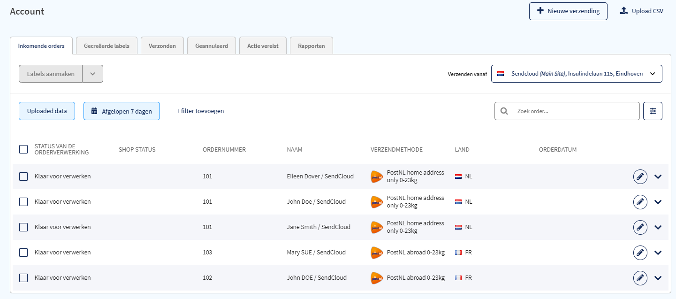Open the Labels aanmaken dropdown arrow

(x=92, y=74)
